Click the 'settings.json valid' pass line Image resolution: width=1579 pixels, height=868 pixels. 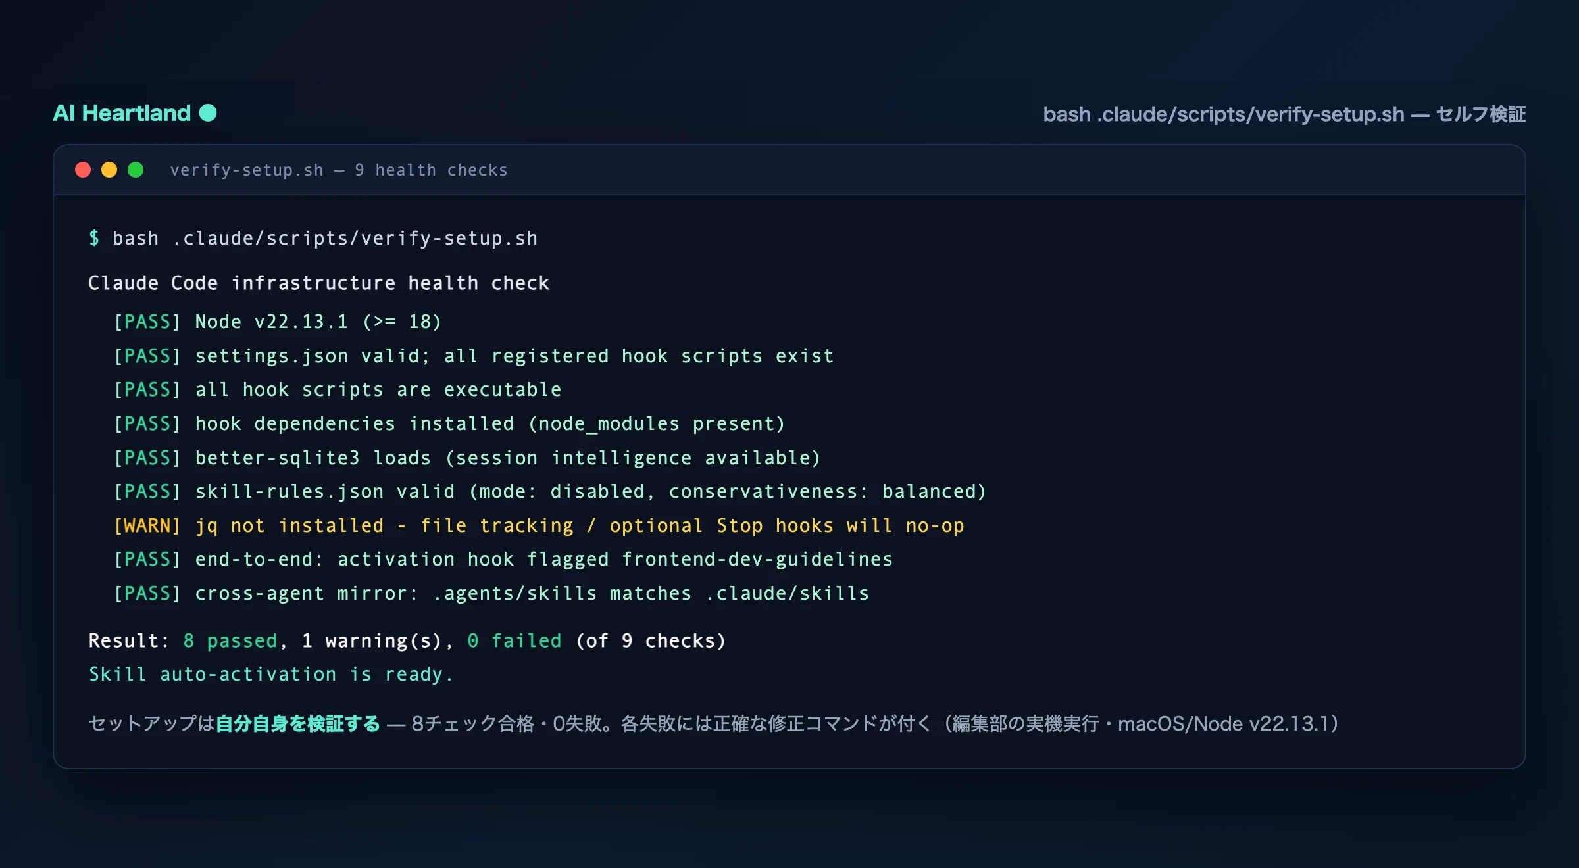tap(474, 356)
